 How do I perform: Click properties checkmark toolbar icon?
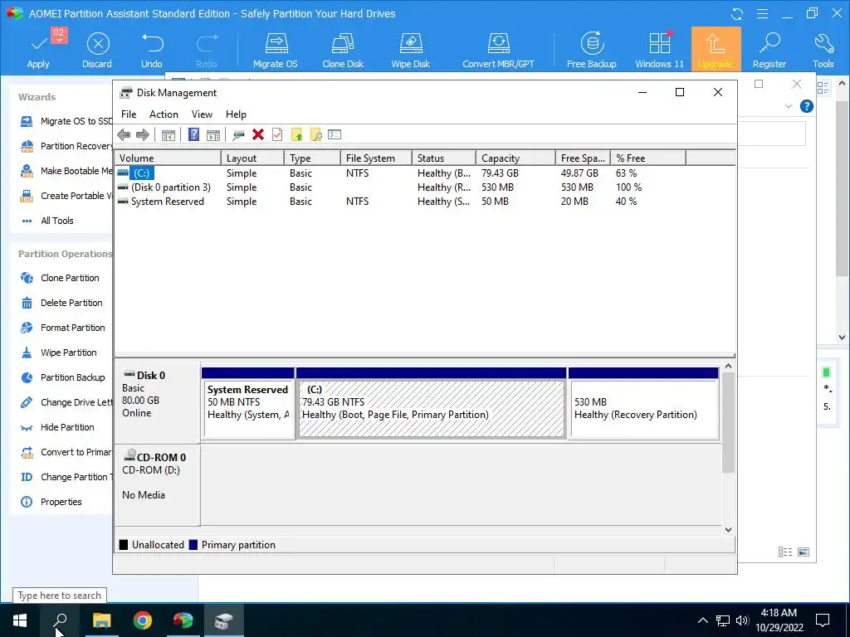click(x=277, y=135)
